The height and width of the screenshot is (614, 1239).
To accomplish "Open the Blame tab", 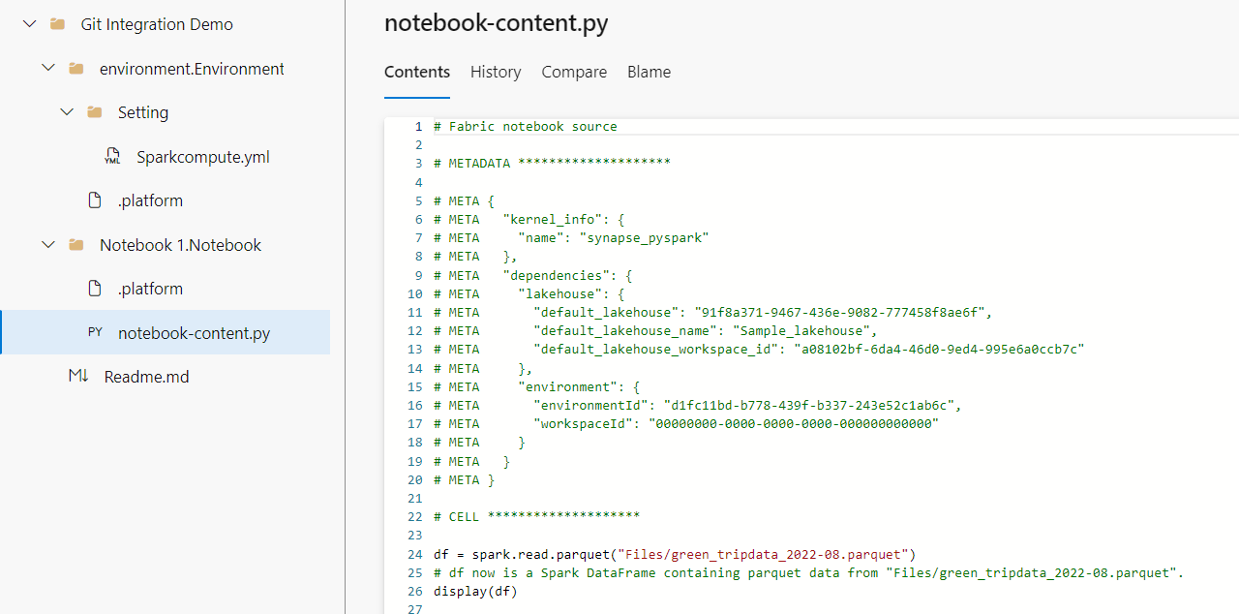I will click(649, 72).
